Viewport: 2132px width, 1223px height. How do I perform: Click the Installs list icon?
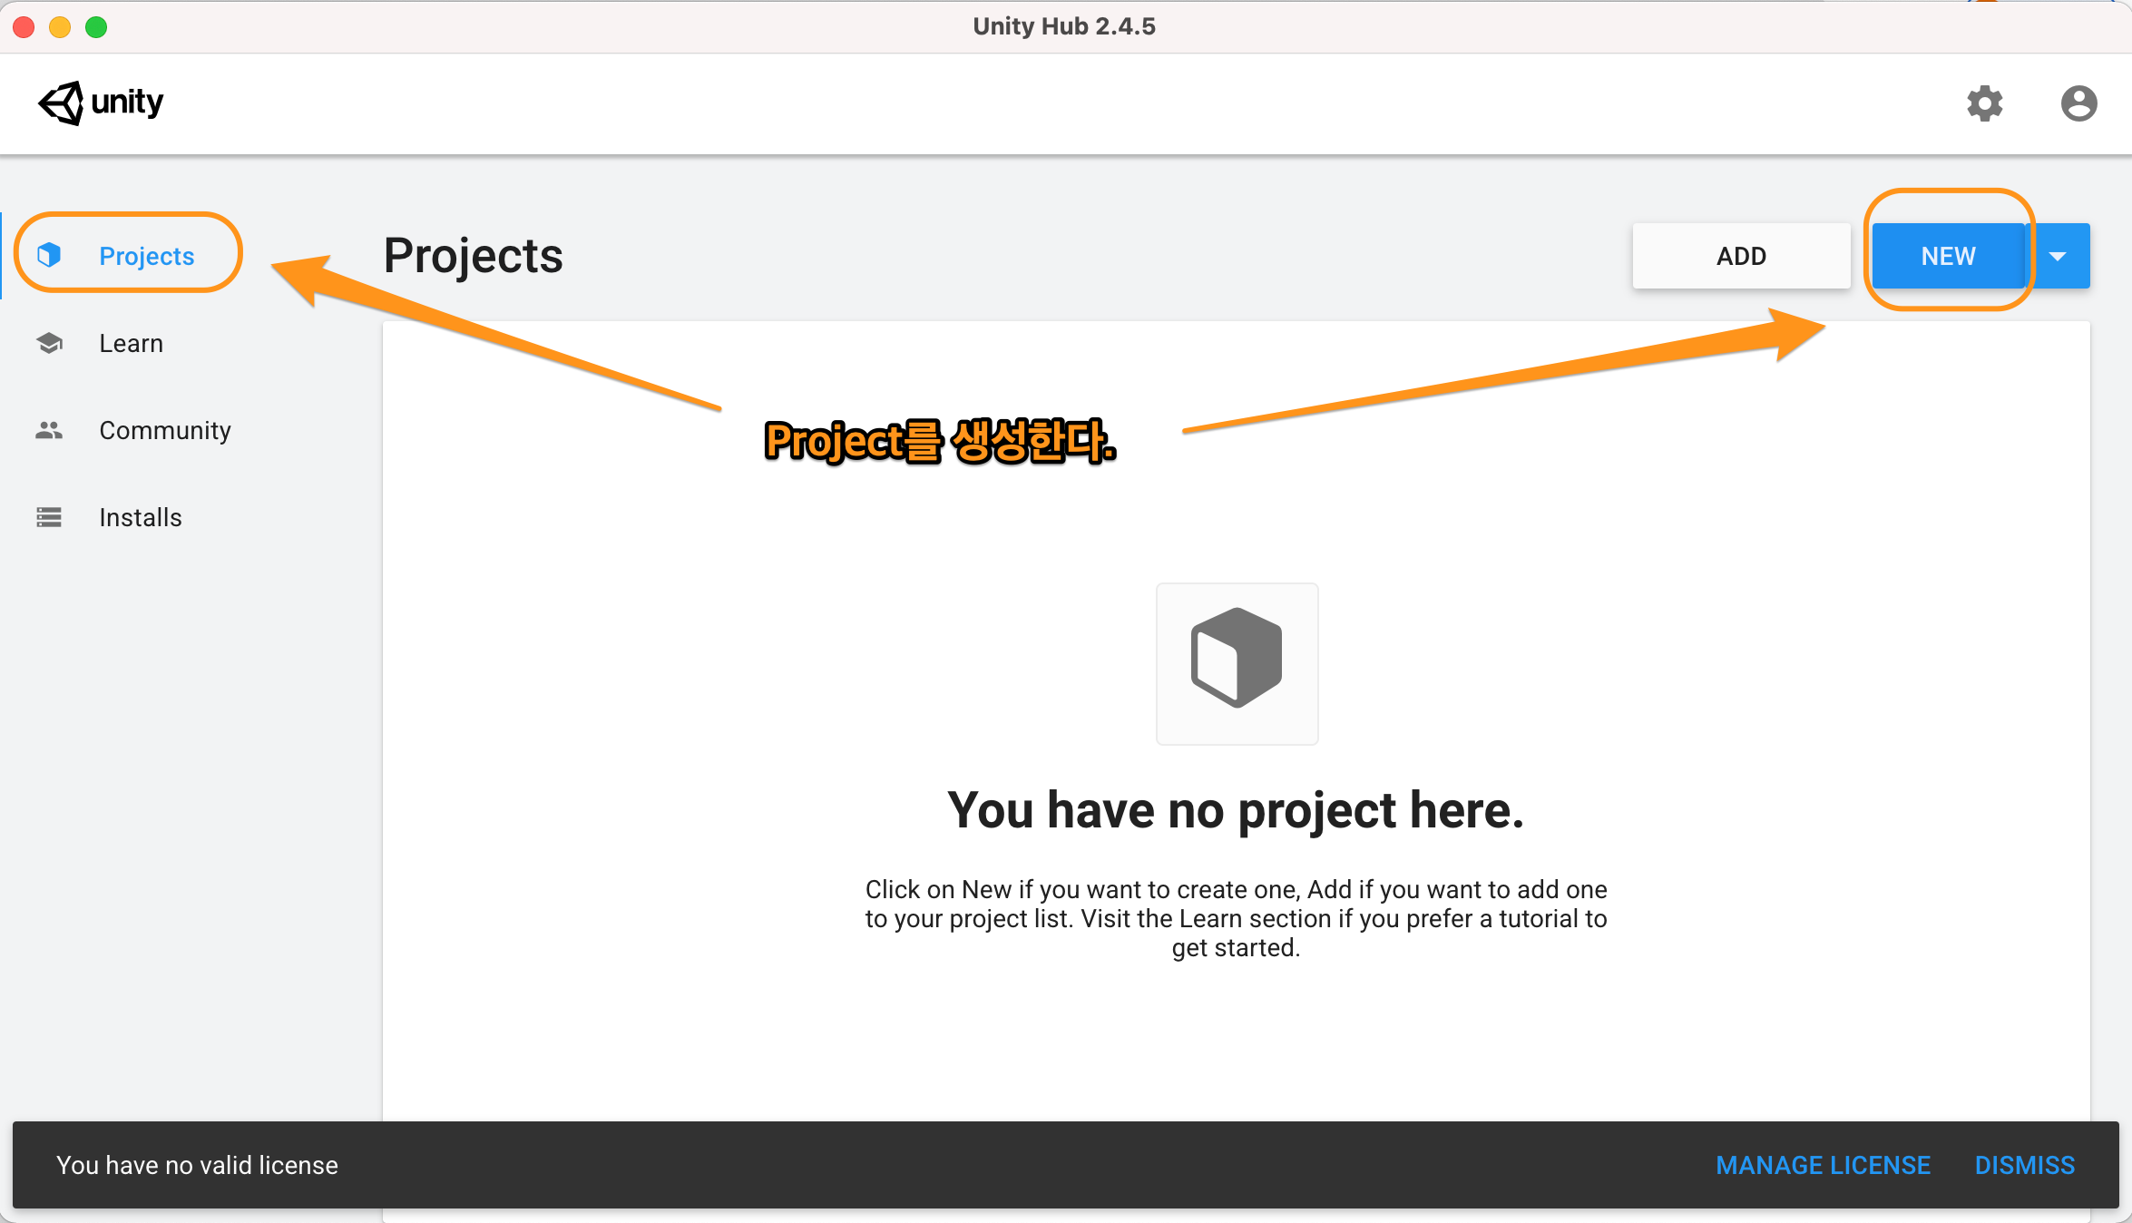click(50, 517)
